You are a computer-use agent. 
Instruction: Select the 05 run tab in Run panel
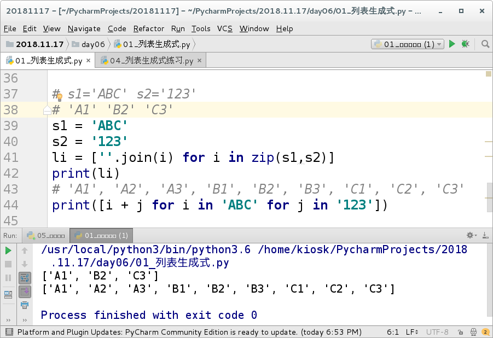pyautogui.click(x=47, y=235)
